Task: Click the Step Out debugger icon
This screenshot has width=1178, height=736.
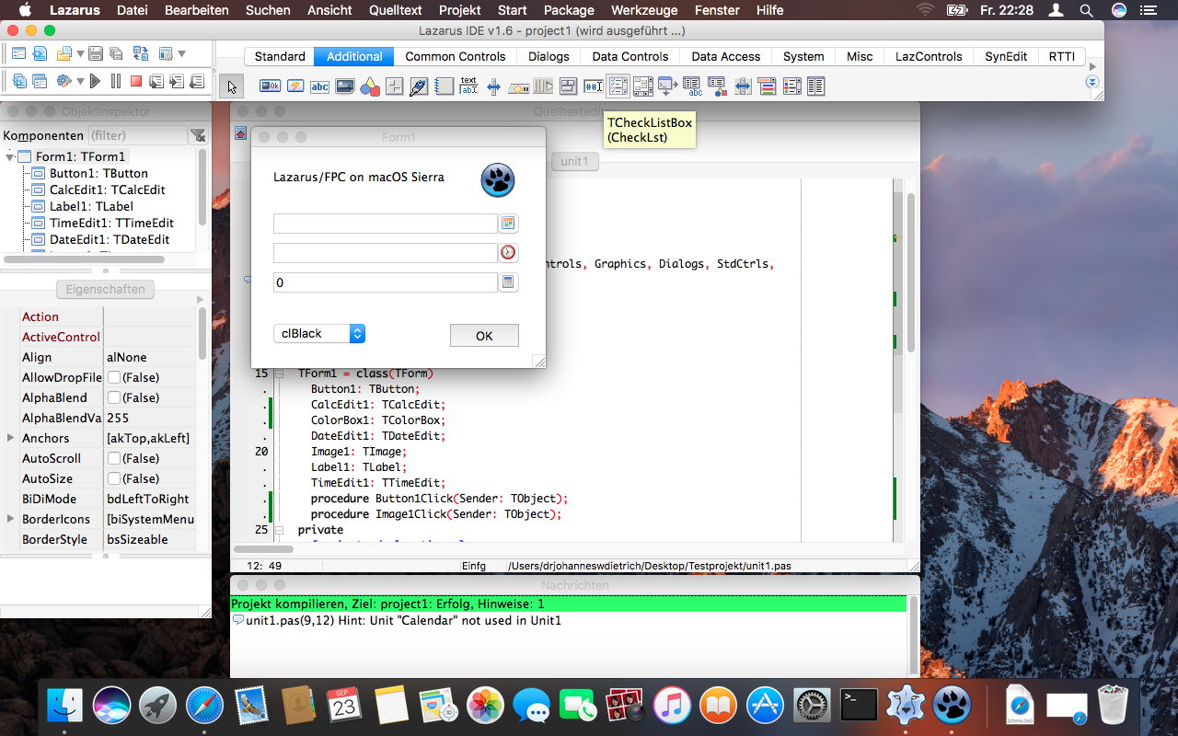Action: [x=197, y=81]
